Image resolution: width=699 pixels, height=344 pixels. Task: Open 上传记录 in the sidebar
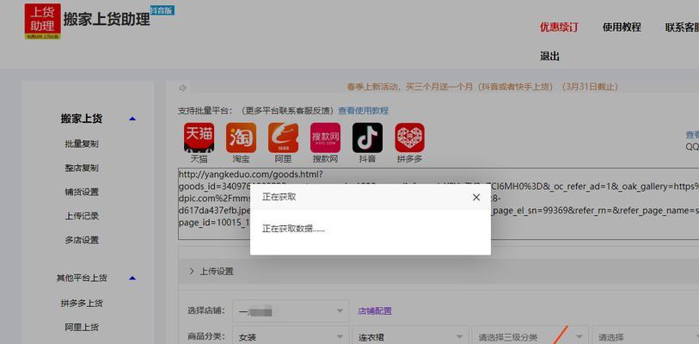82,217
